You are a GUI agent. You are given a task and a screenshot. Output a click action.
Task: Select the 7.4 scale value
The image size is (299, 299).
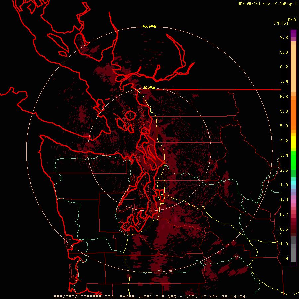click(284, 82)
